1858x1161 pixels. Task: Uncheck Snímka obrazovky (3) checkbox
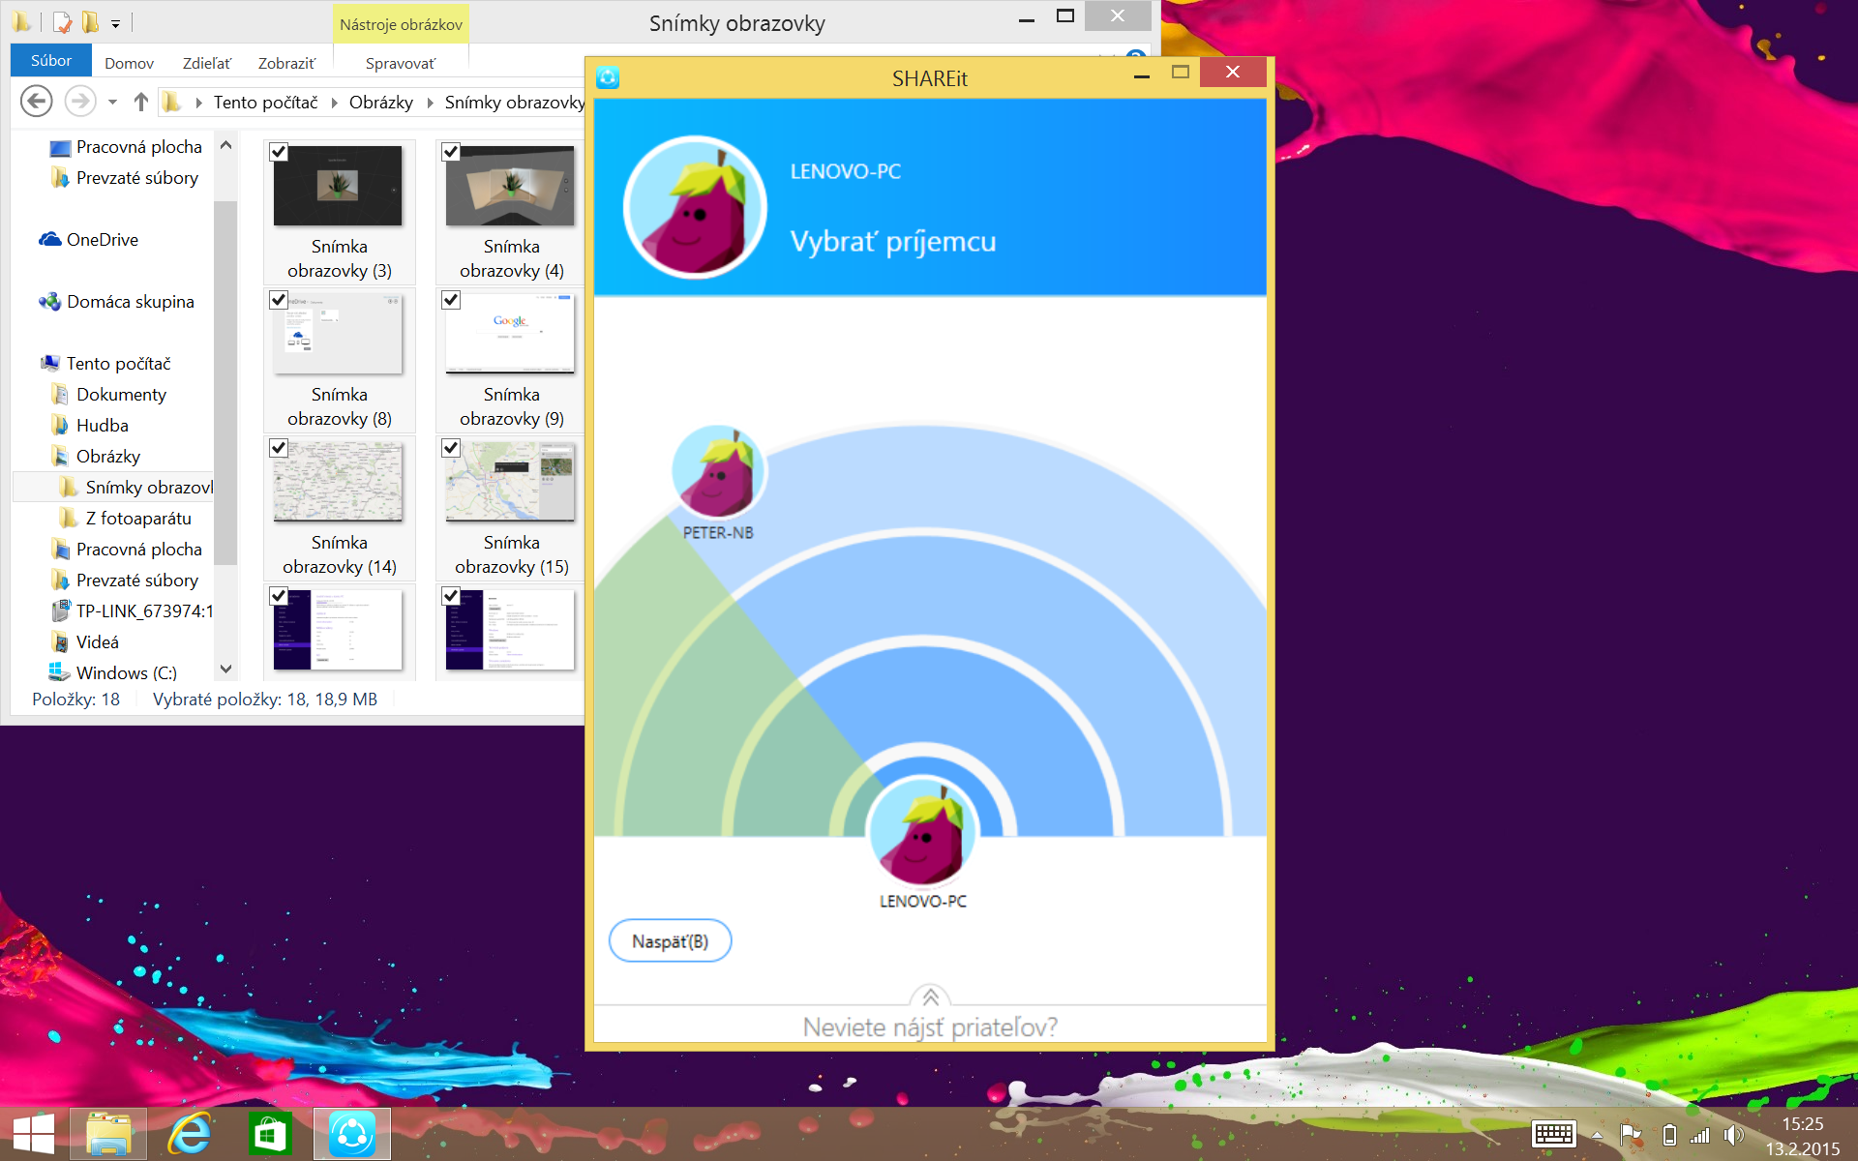coord(279,152)
